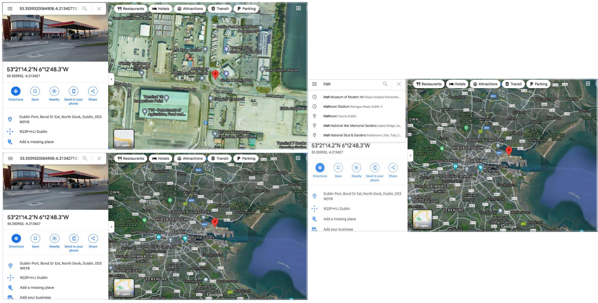Viewport: 598px width, 303px height.
Task: Click the search magnifier in the bottom-left window
Action: 84,158
